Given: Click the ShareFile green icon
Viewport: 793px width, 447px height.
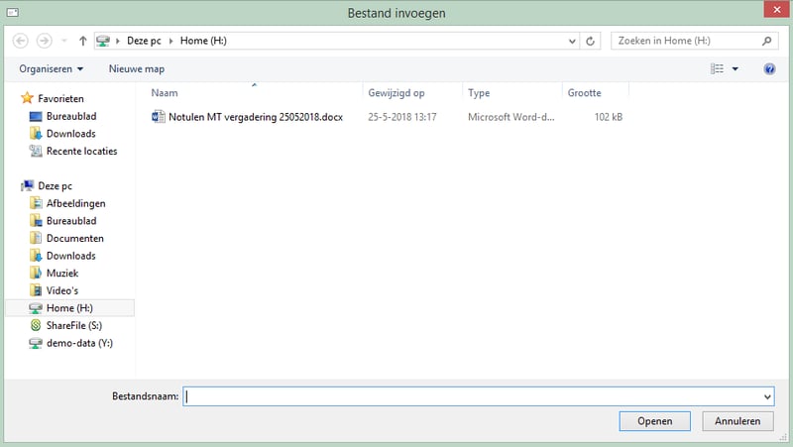Looking at the screenshot, I should click(x=36, y=325).
